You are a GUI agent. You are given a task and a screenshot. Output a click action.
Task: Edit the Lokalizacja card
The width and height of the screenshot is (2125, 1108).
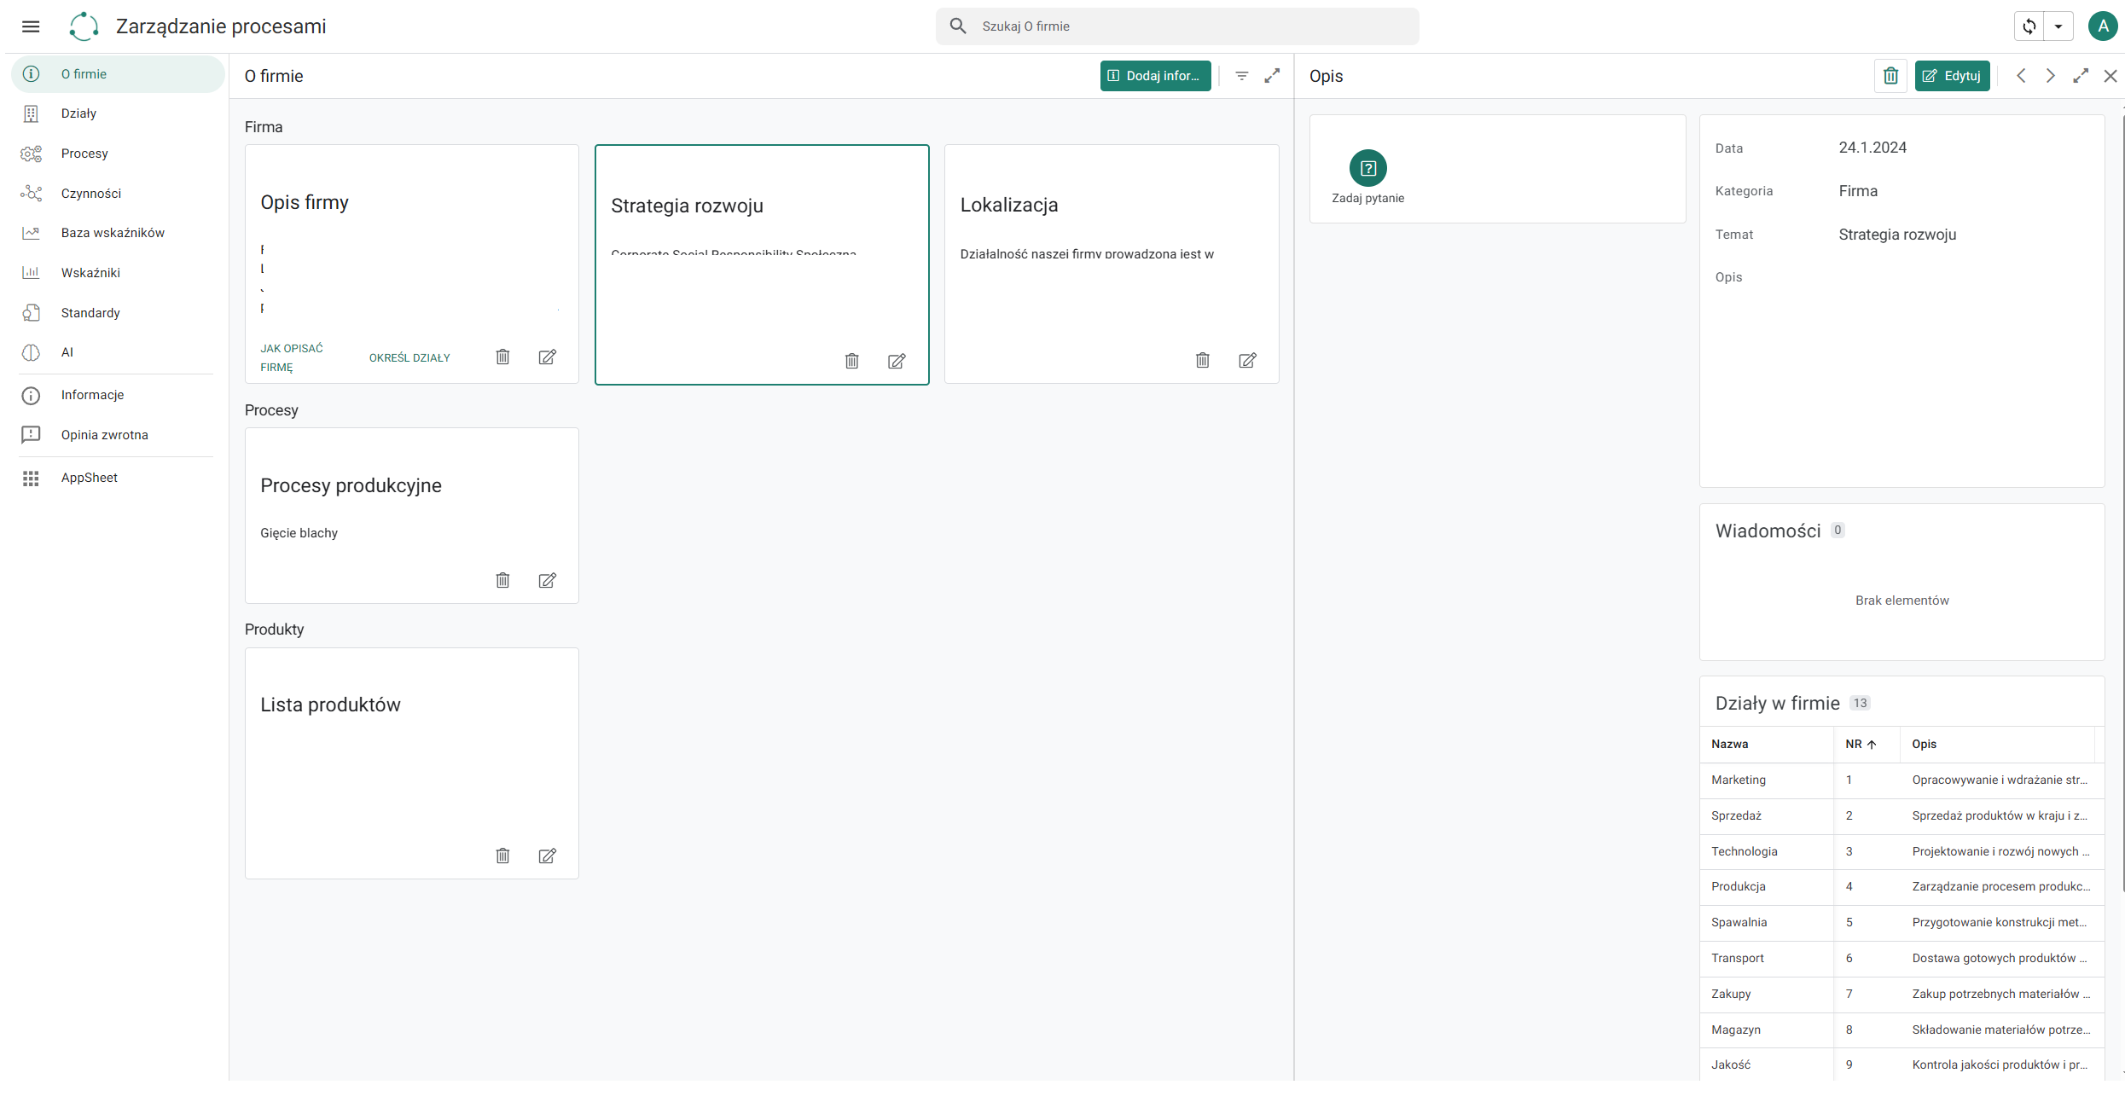point(1247,360)
